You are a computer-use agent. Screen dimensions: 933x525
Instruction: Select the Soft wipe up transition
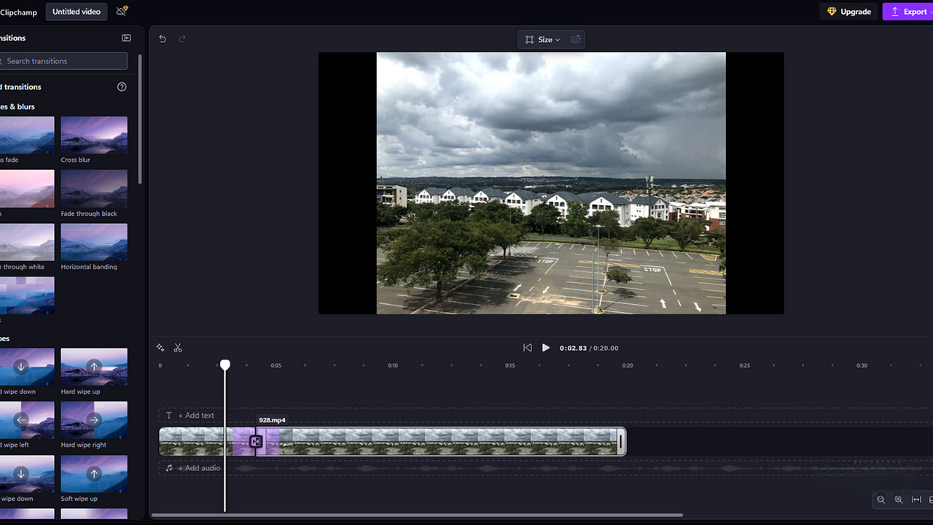94,474
